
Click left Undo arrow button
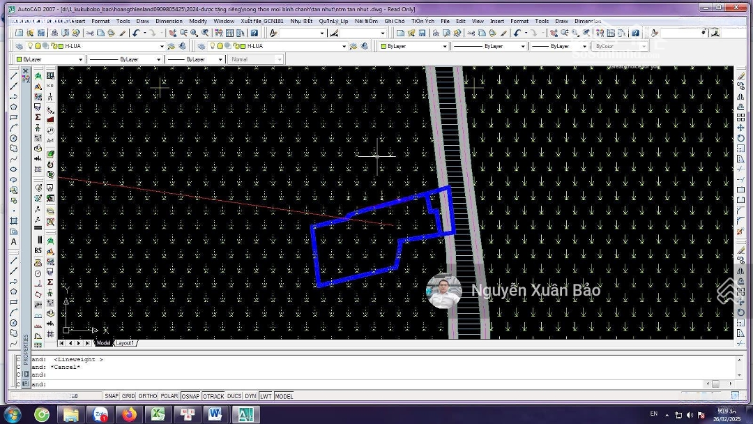[x=137, y=33]
